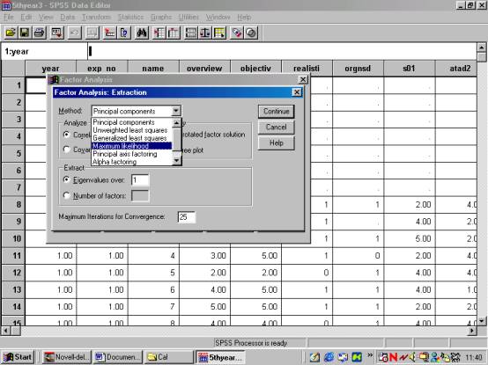
Task: Switch to the Cal taskbar folder
Action: (x=169, y=357)
